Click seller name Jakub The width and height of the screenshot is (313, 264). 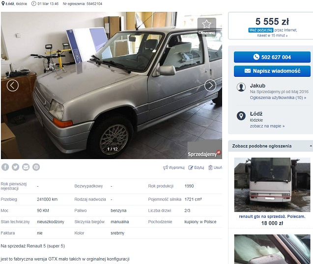click(x=257, y=86)
